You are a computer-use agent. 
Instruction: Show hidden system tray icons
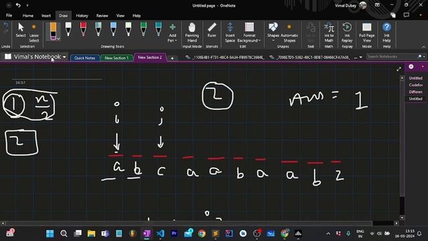coord(328,234)
